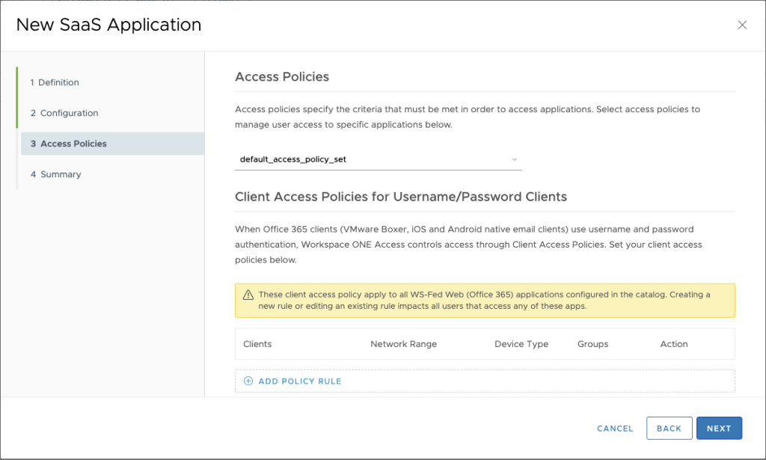This screenshot has height=460, width=766.
Task: Click the New SaaS Application dialog title
Action: pyautogui.click(x=108, y=25)
